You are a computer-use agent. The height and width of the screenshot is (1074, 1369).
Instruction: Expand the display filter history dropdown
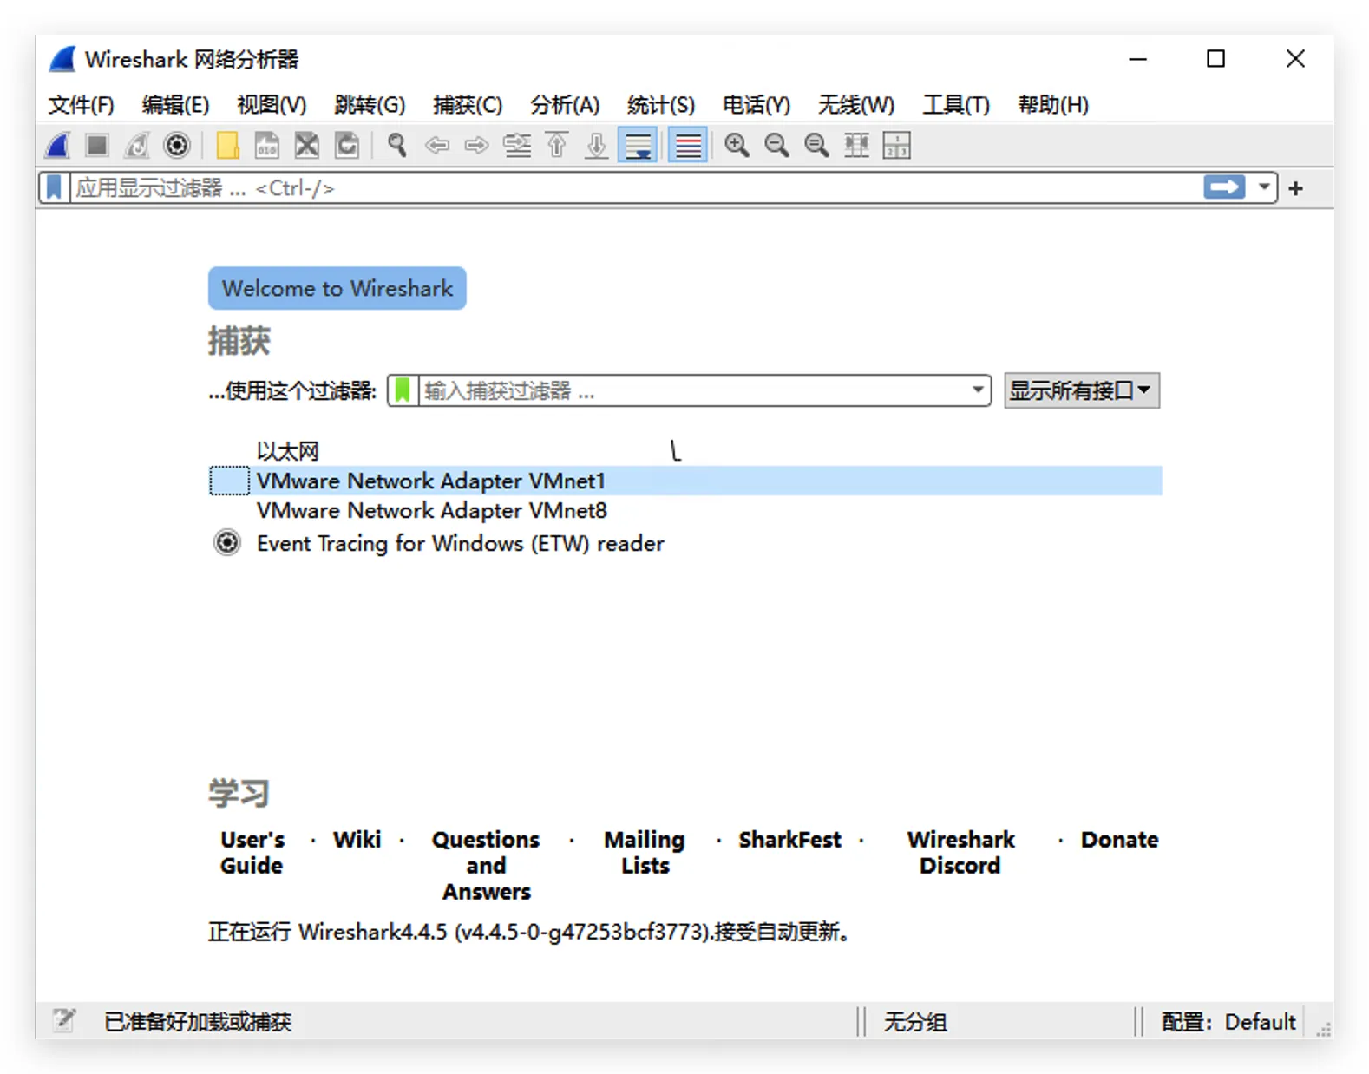point(1264,187)
